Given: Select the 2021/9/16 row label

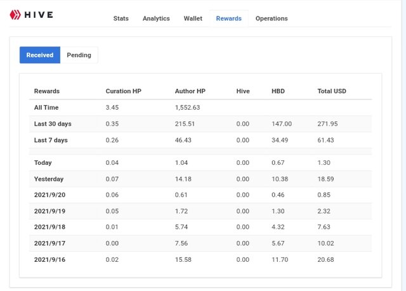Looking at the screenshot, I should pos(49,259).
